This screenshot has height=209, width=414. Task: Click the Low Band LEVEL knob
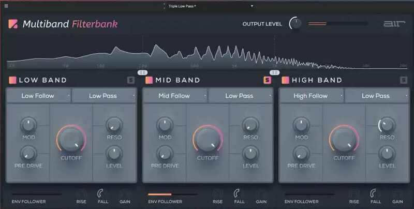tap(114, 153)
